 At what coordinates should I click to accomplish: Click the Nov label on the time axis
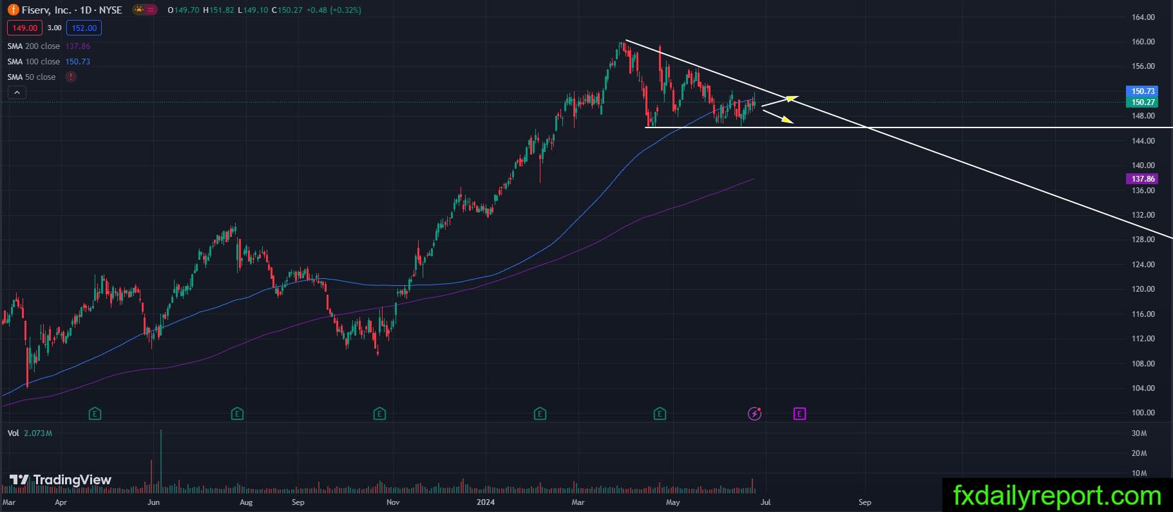click(393, 502)
